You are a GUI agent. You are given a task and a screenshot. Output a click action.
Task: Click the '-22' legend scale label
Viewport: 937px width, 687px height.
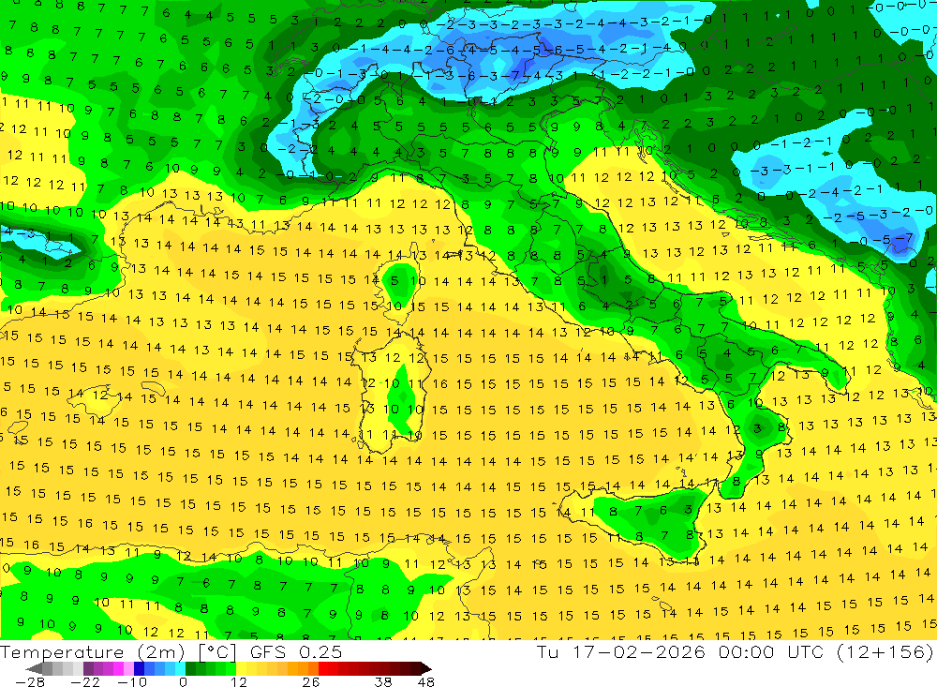tap(85, 681)
